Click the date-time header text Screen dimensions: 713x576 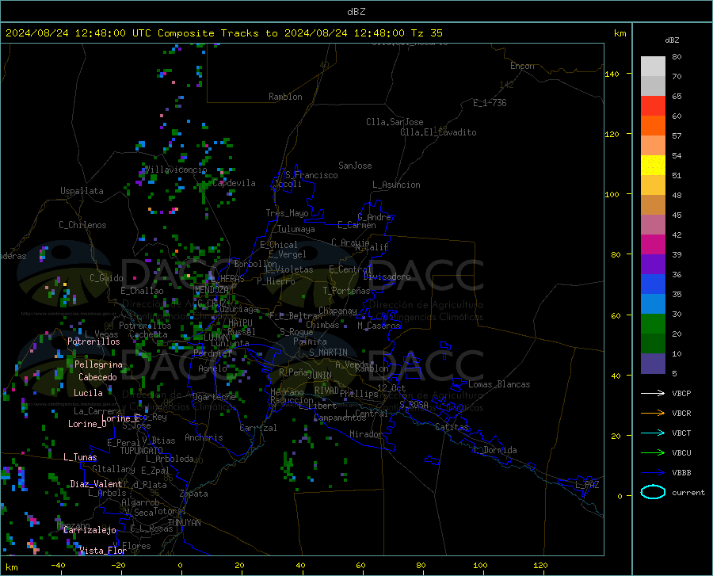click(x=223, y=32)
